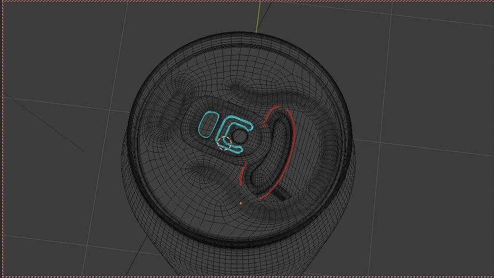Image resolution: width=494 pixels, height=278 pixels.
Task: Click the orange origin dot on the lid
Action: (x=241, y=203)
